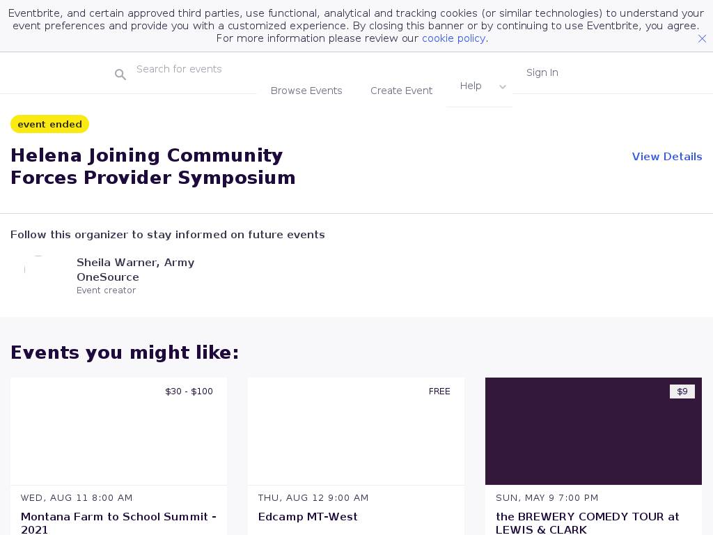Click the $9 price tag
Image resolution: width=713 pixels, height=535 pixels.
682,391
